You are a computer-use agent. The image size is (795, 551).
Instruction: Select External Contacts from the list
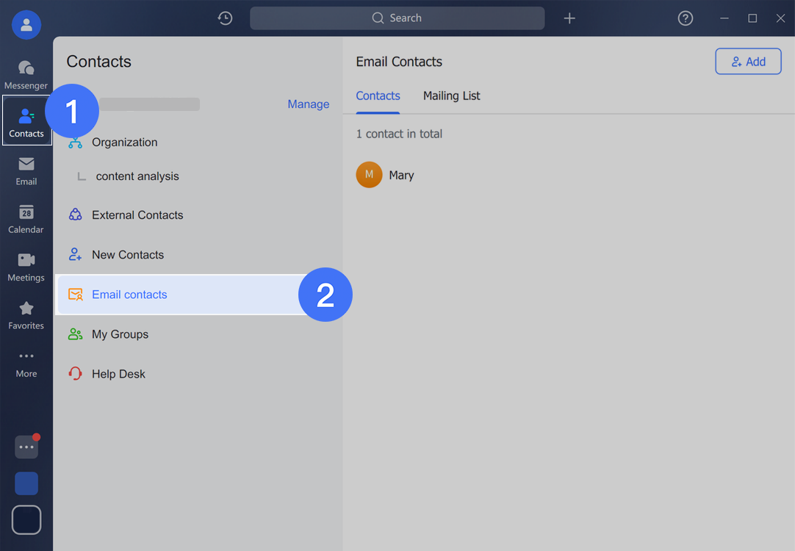137,215
